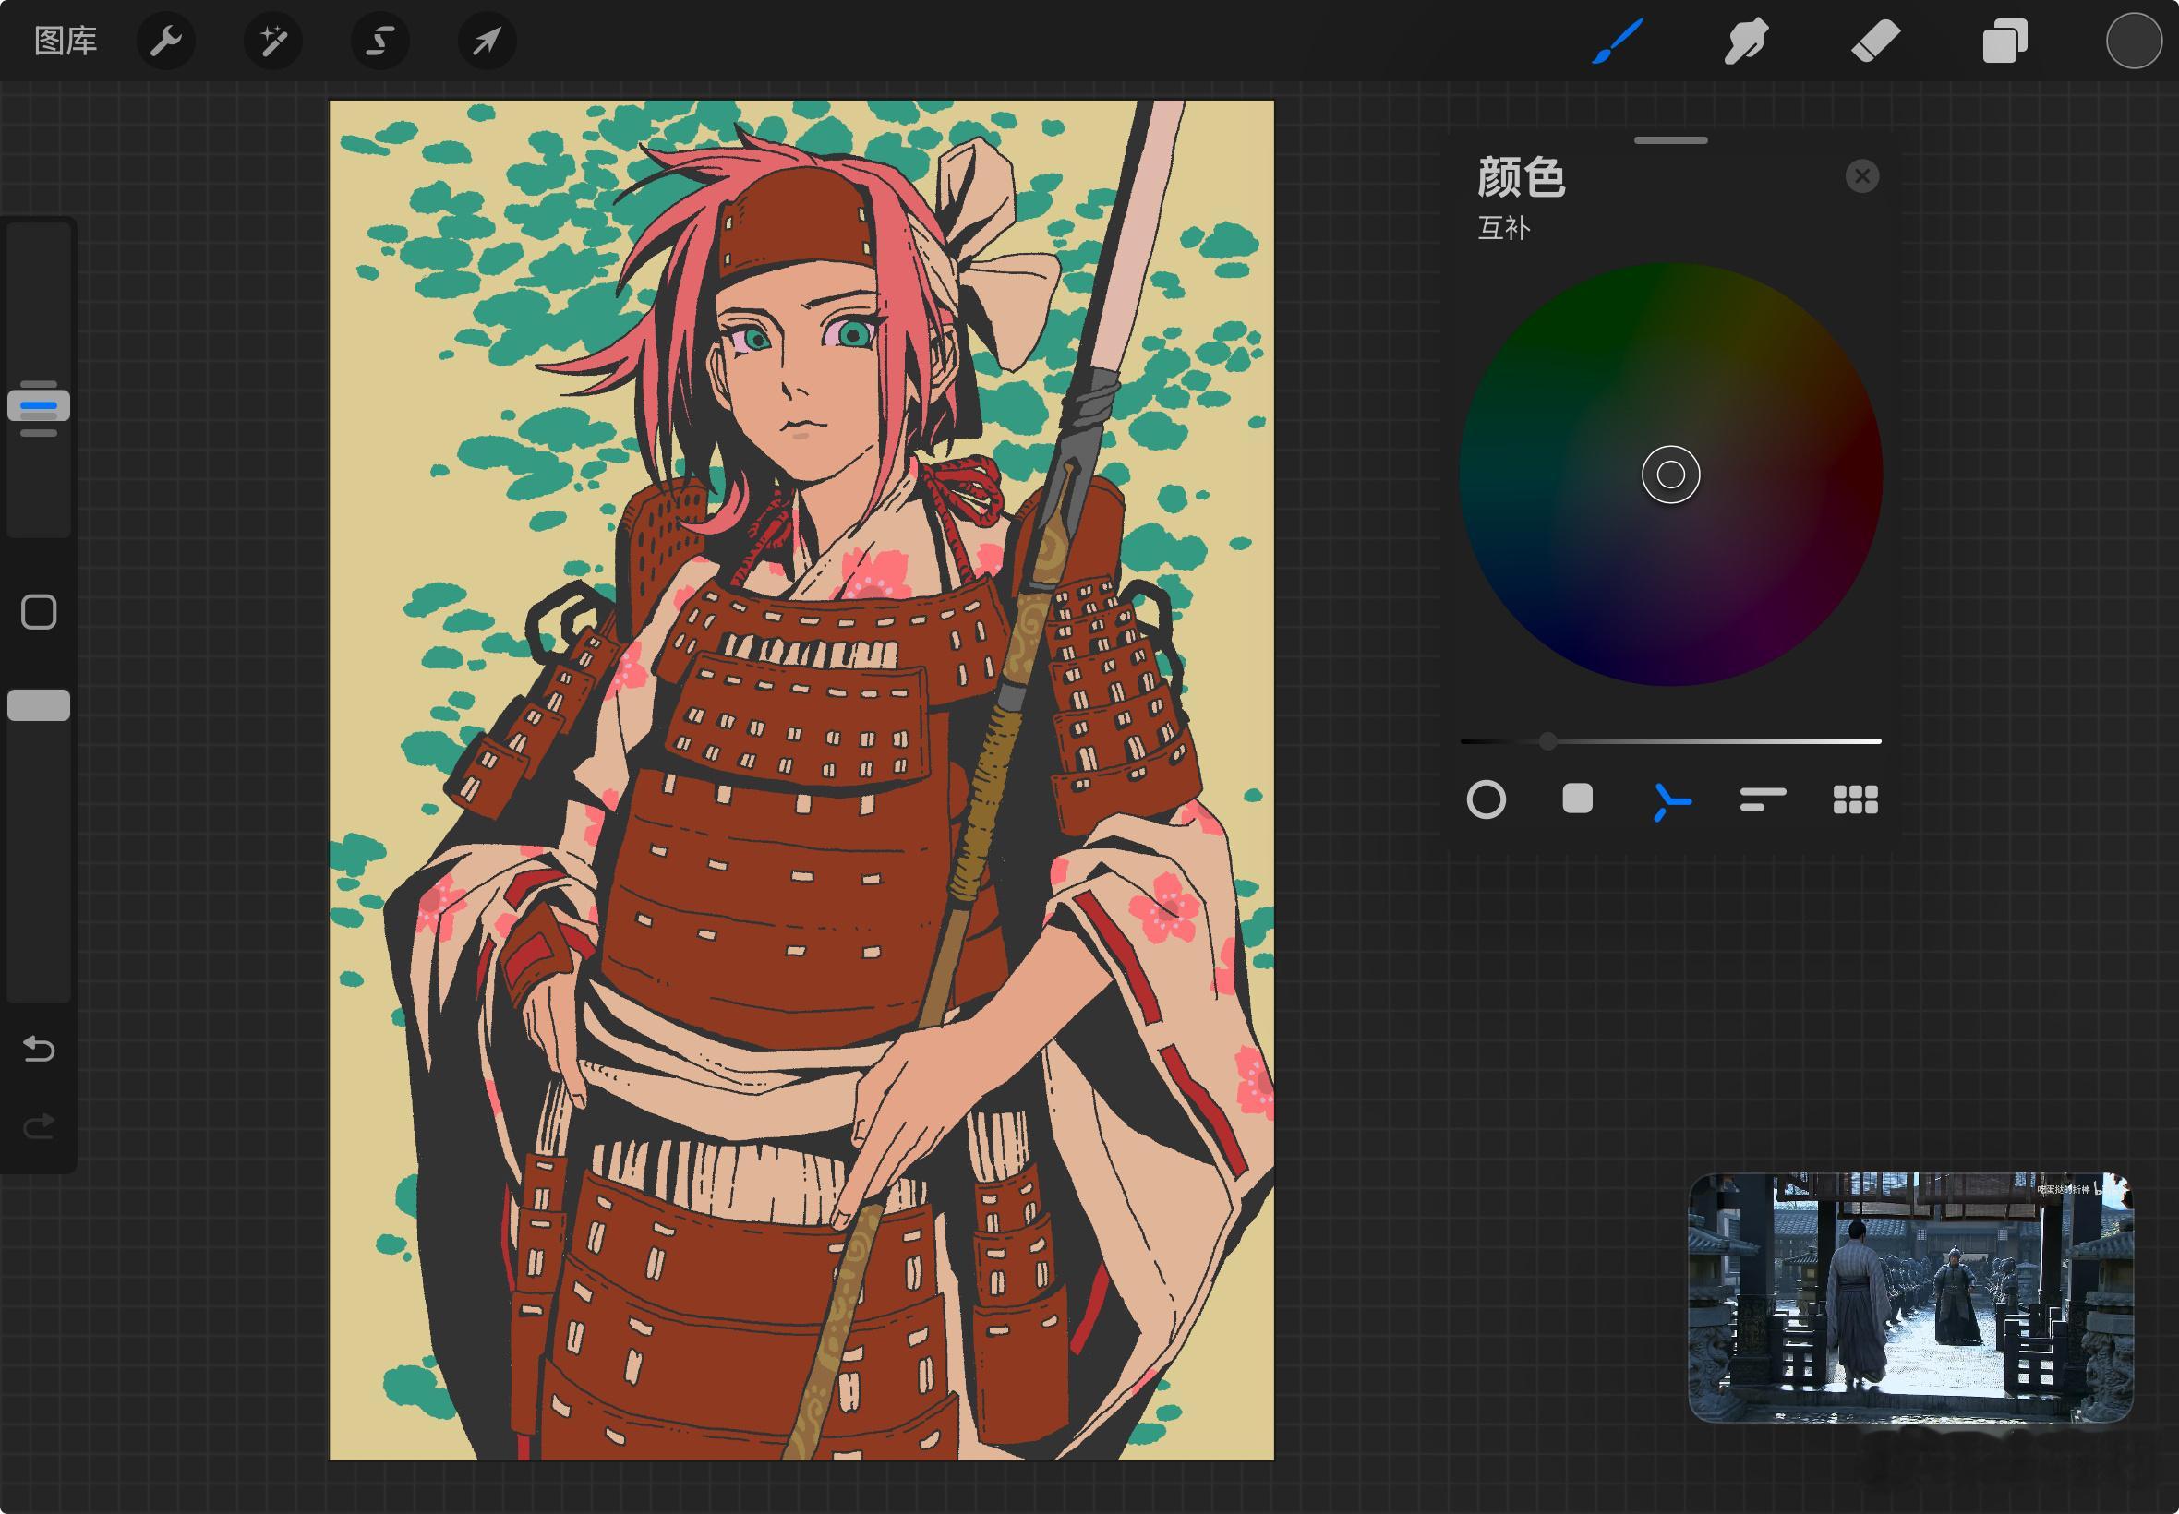Click the 互补 harmony mode label
This screenshot has height=1514, width=2179.
click(x=1503, y=229)
